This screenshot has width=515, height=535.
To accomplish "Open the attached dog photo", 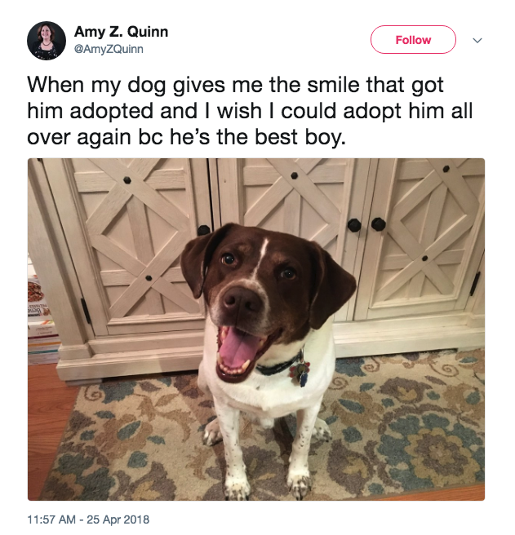I will point(256,329).
